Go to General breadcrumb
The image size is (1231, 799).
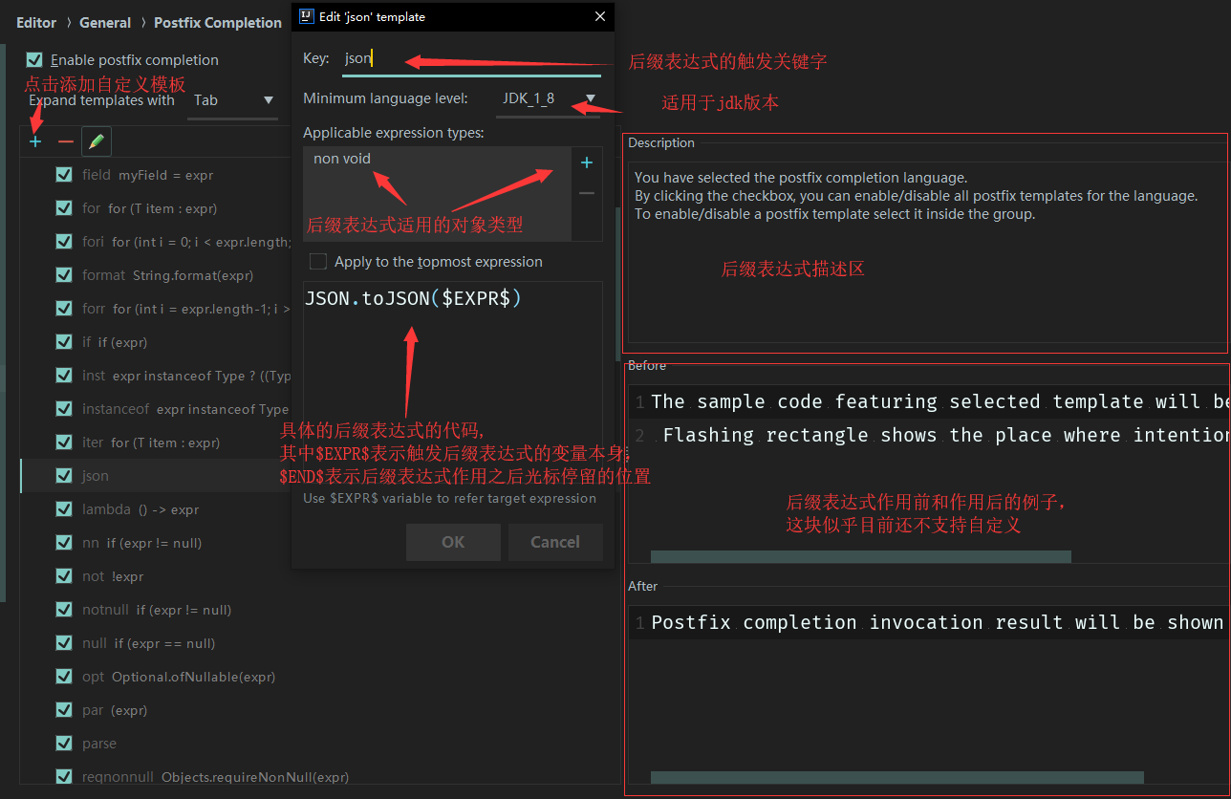tap(105, 22)
